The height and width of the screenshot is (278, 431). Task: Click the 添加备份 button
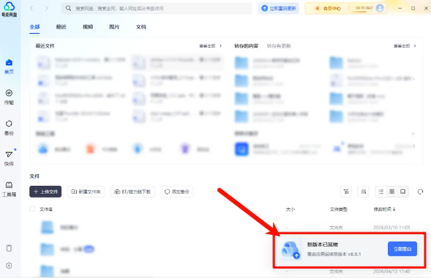[177, 192]
